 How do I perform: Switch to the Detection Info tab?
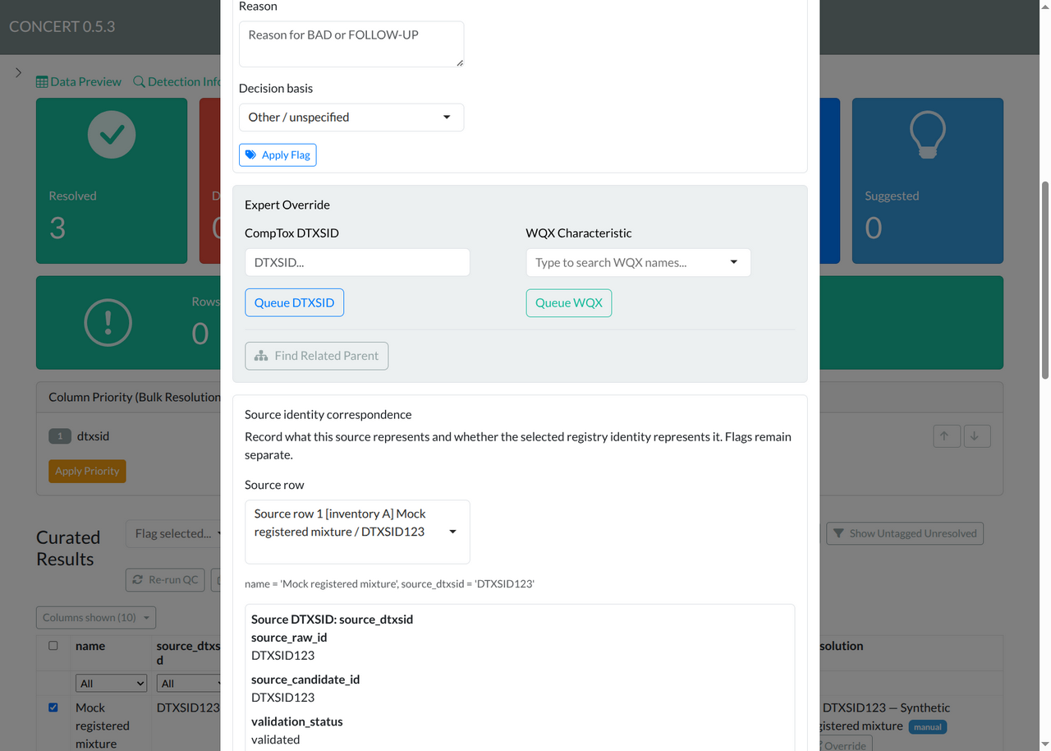pos(177,82)
